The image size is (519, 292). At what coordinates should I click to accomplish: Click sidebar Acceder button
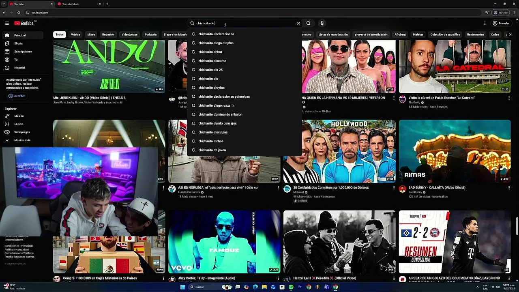(x=17, y=96)
